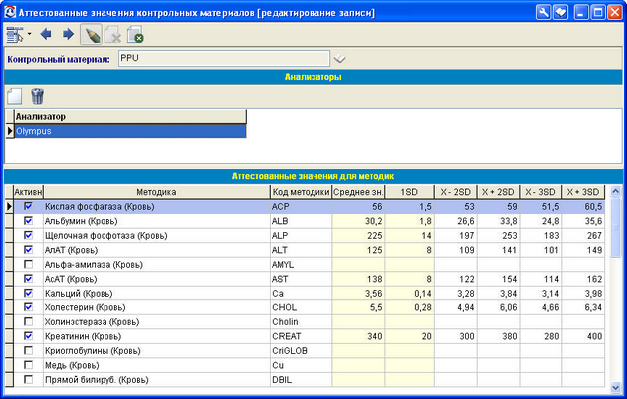Click the Cholin method code cell
The image size is (627, 399).
click(301, 321)
